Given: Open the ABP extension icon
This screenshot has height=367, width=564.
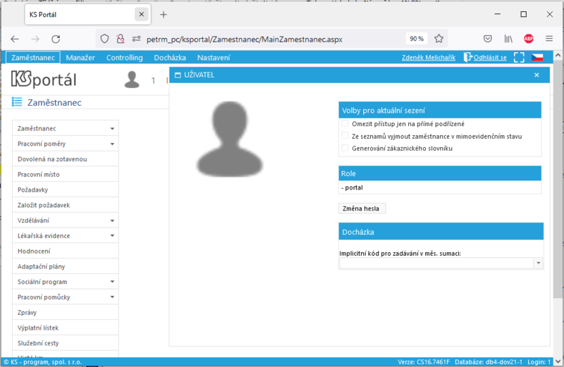Looking at the screenshot, I should [x=528, y=39].
